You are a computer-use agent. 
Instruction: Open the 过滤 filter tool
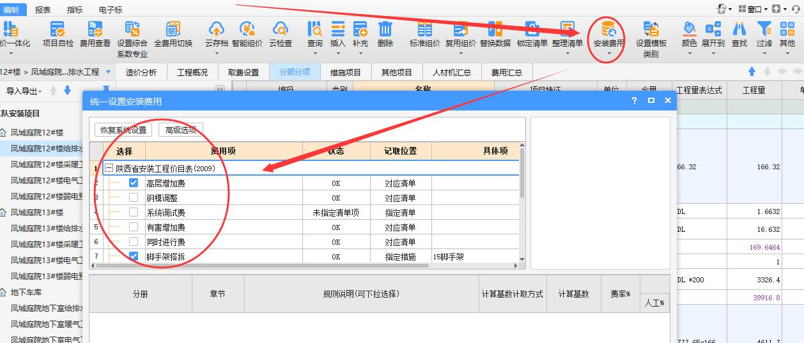click(764, 34)
